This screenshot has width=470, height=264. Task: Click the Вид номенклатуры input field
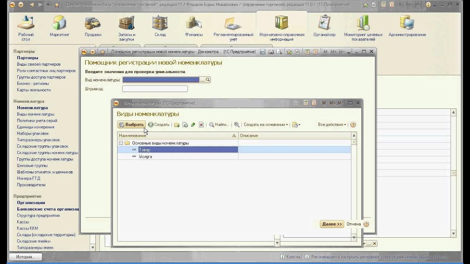[161, 80]
